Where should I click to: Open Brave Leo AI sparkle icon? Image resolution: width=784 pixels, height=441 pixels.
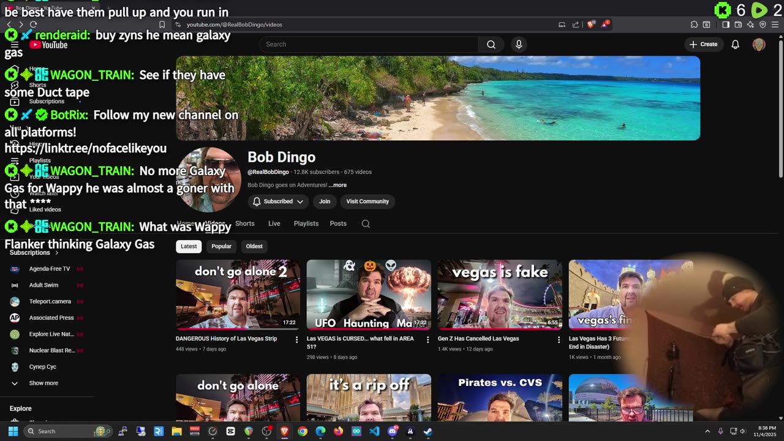pyautogui.click(x=750, y=24)
